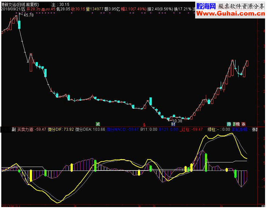Click the green 减 marker icon
This screenshot has height=210, width=267.
(98, 124)
